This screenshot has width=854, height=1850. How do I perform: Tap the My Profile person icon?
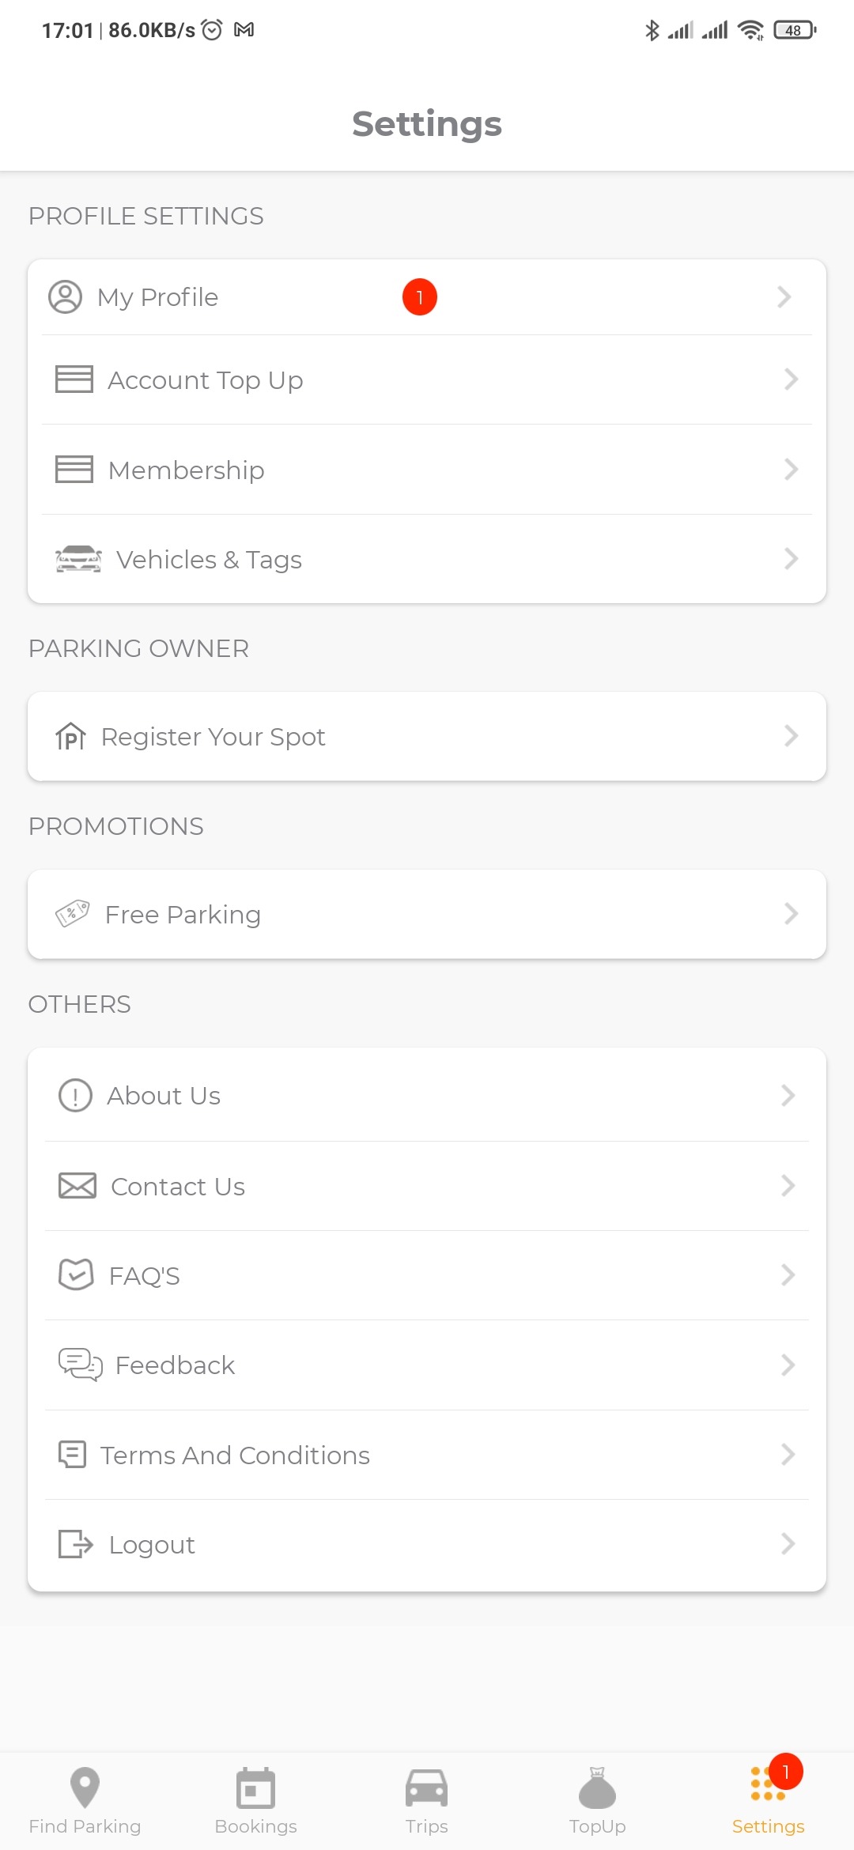[65, 297]
